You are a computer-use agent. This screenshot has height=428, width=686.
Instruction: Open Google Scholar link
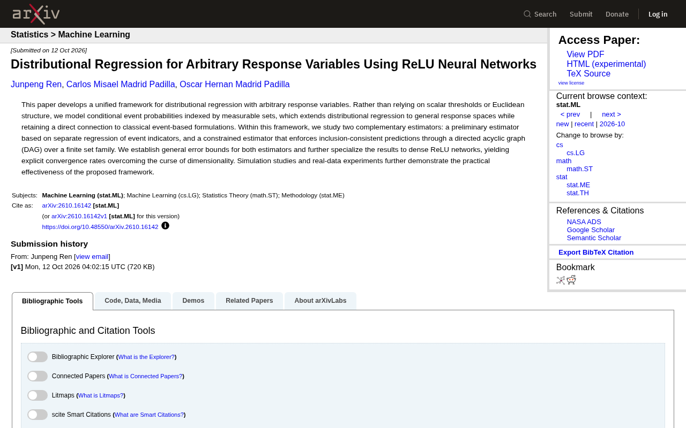[x=591, y=230]
